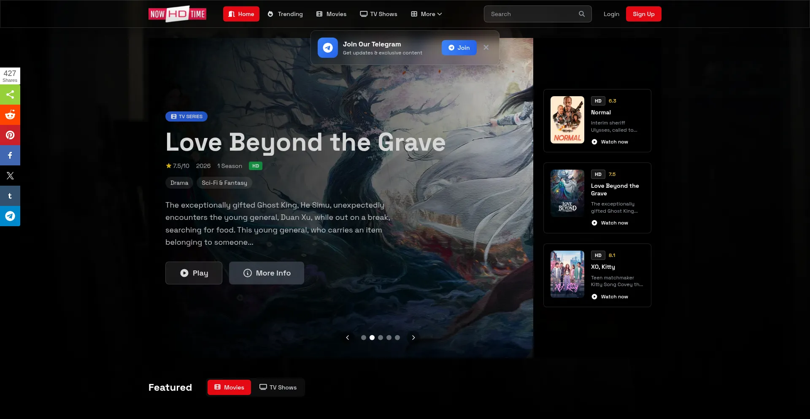
Task: Open the green share icon in sidebar
Action: click(x=10, y=95)
